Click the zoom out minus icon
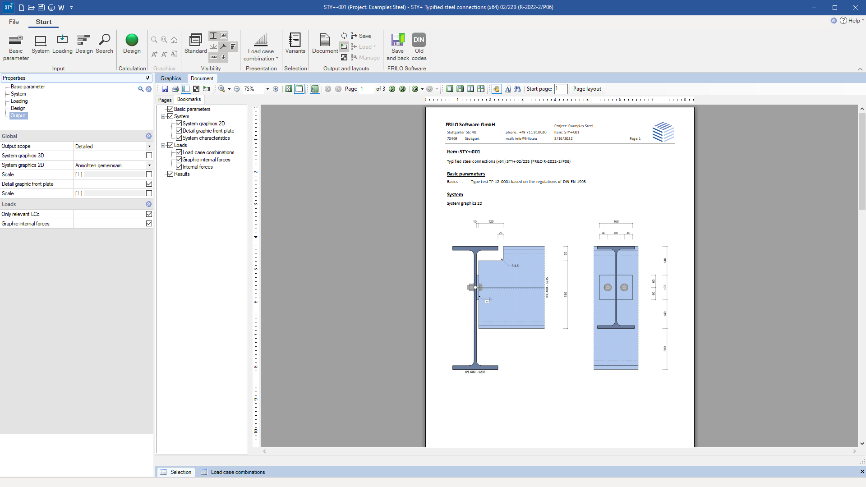This screenshot has height=487, width=866. pos(237,89)
